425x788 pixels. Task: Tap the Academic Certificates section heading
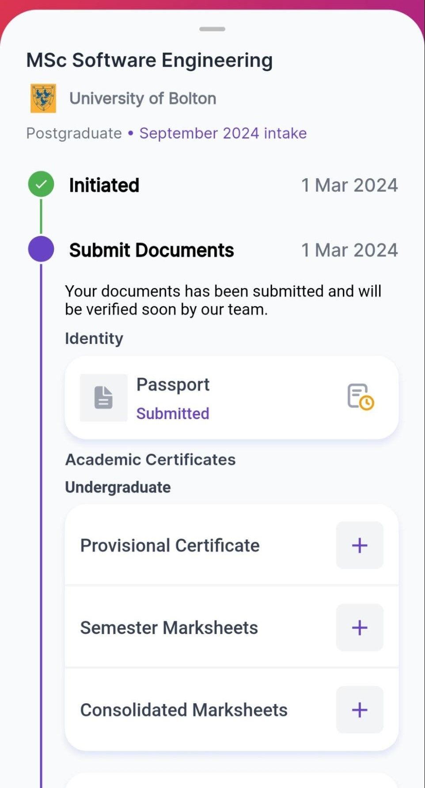[150, 459]
